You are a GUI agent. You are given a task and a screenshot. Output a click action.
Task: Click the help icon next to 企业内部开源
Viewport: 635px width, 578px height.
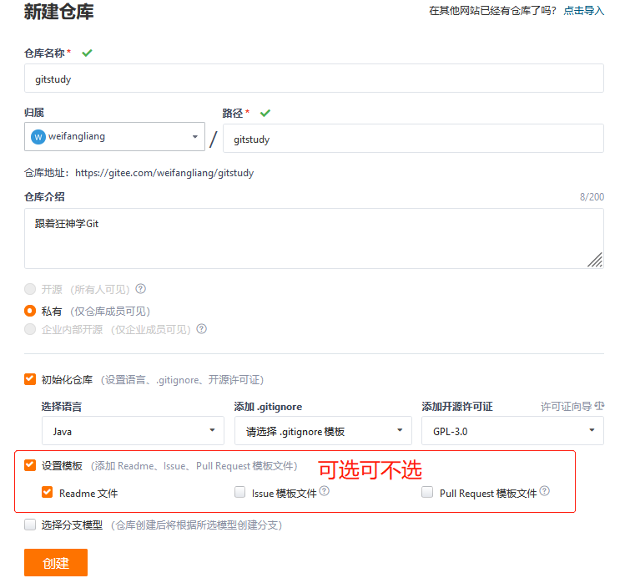tap(202, 329)
